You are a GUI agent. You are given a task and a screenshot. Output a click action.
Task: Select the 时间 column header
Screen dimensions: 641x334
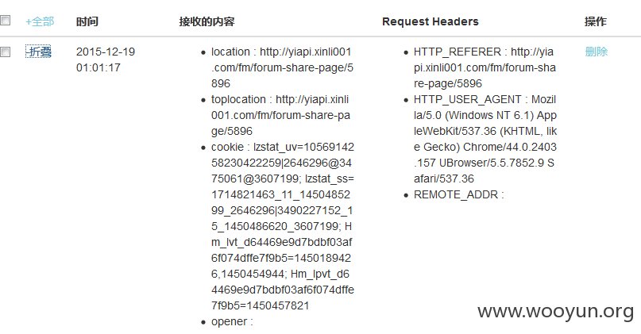click(87, 21)
